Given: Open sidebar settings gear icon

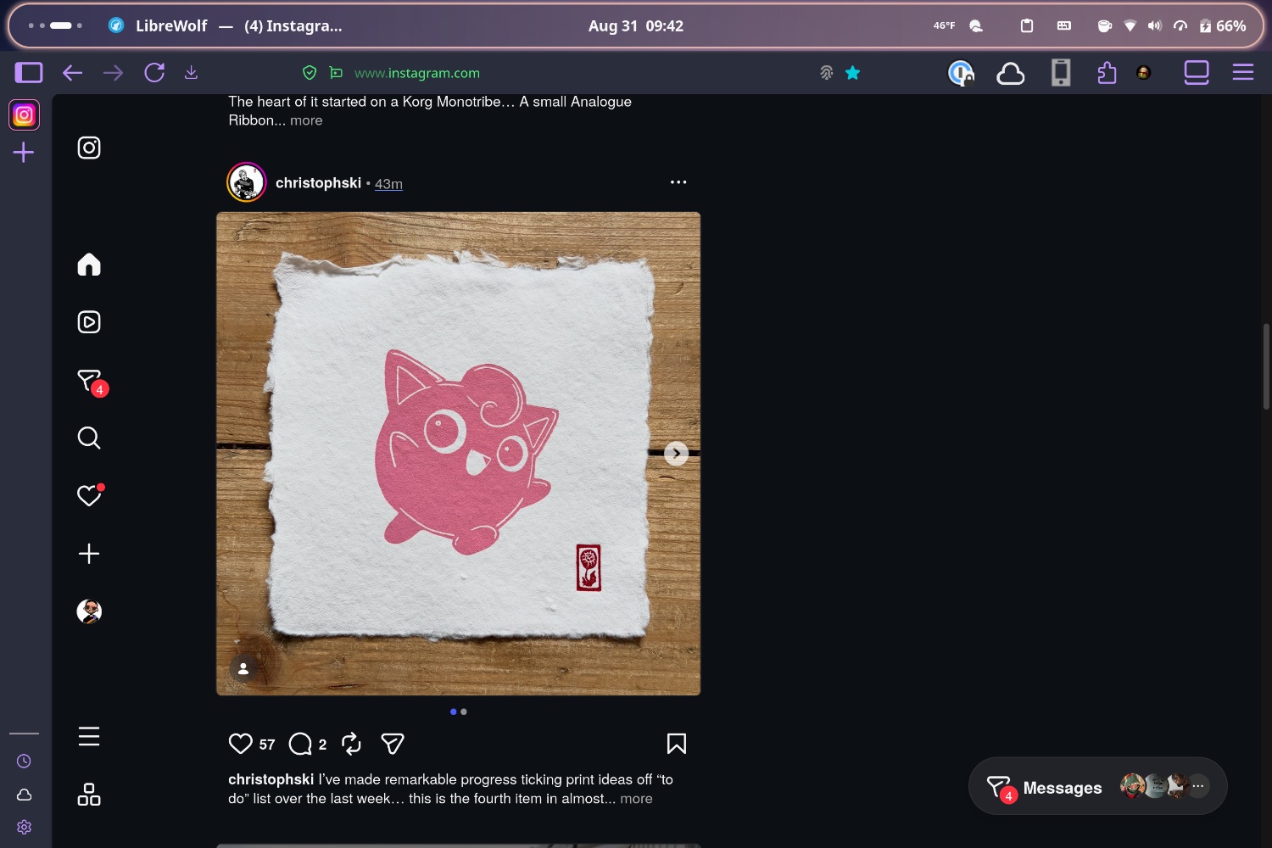Looking at the screenshot, I should [24, 827].
